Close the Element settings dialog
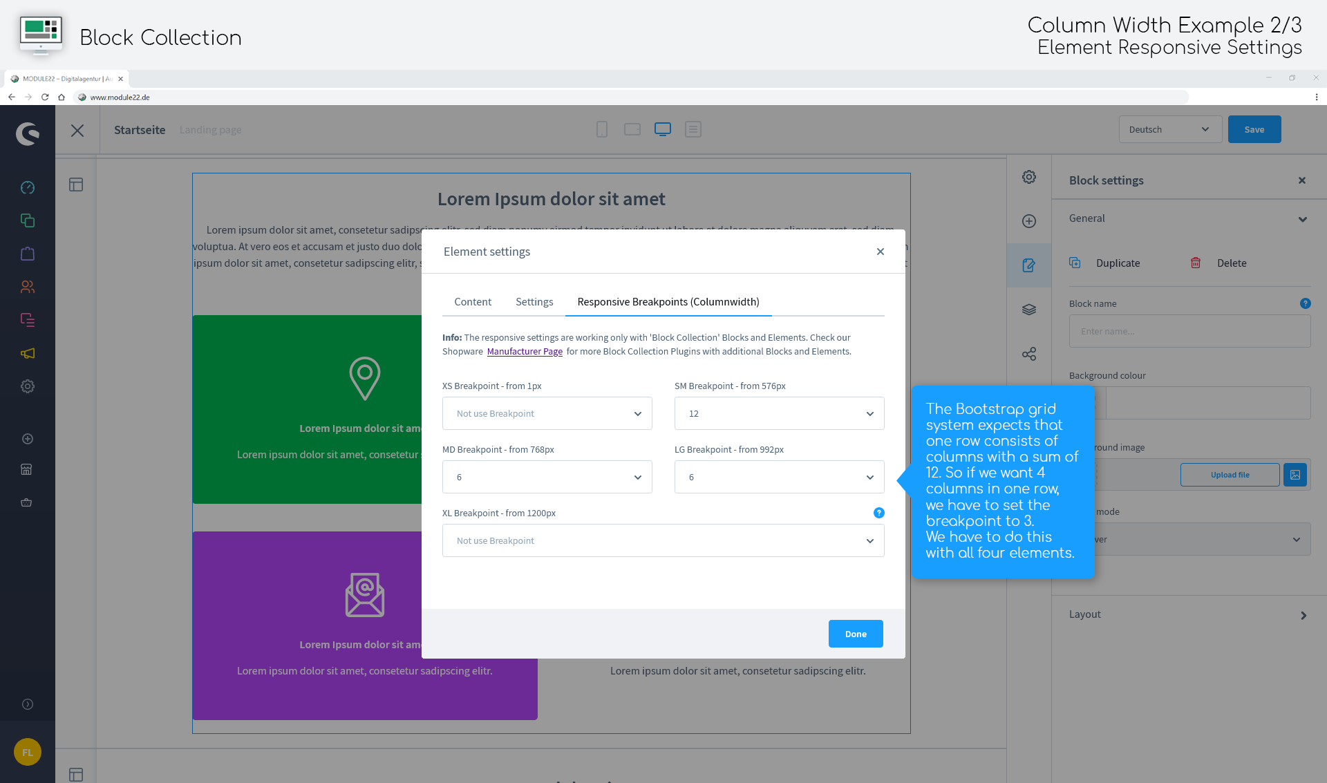1327x783 pixels. [x=881, y=252]
